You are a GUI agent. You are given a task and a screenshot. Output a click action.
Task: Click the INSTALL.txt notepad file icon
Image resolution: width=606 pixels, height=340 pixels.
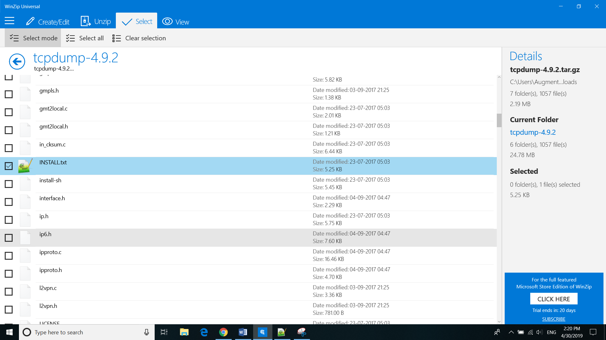point(25,166)
